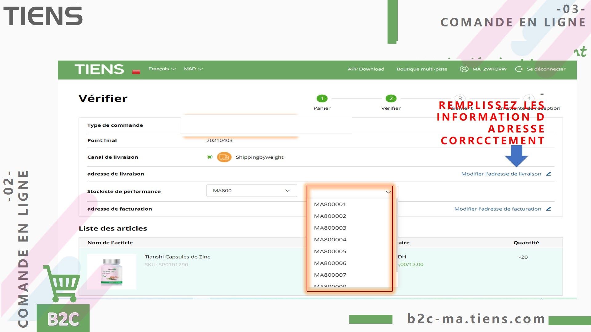Open the MAD currency dropdown
The height and width of the screenshot is (332, 591).
pos(193,69)
